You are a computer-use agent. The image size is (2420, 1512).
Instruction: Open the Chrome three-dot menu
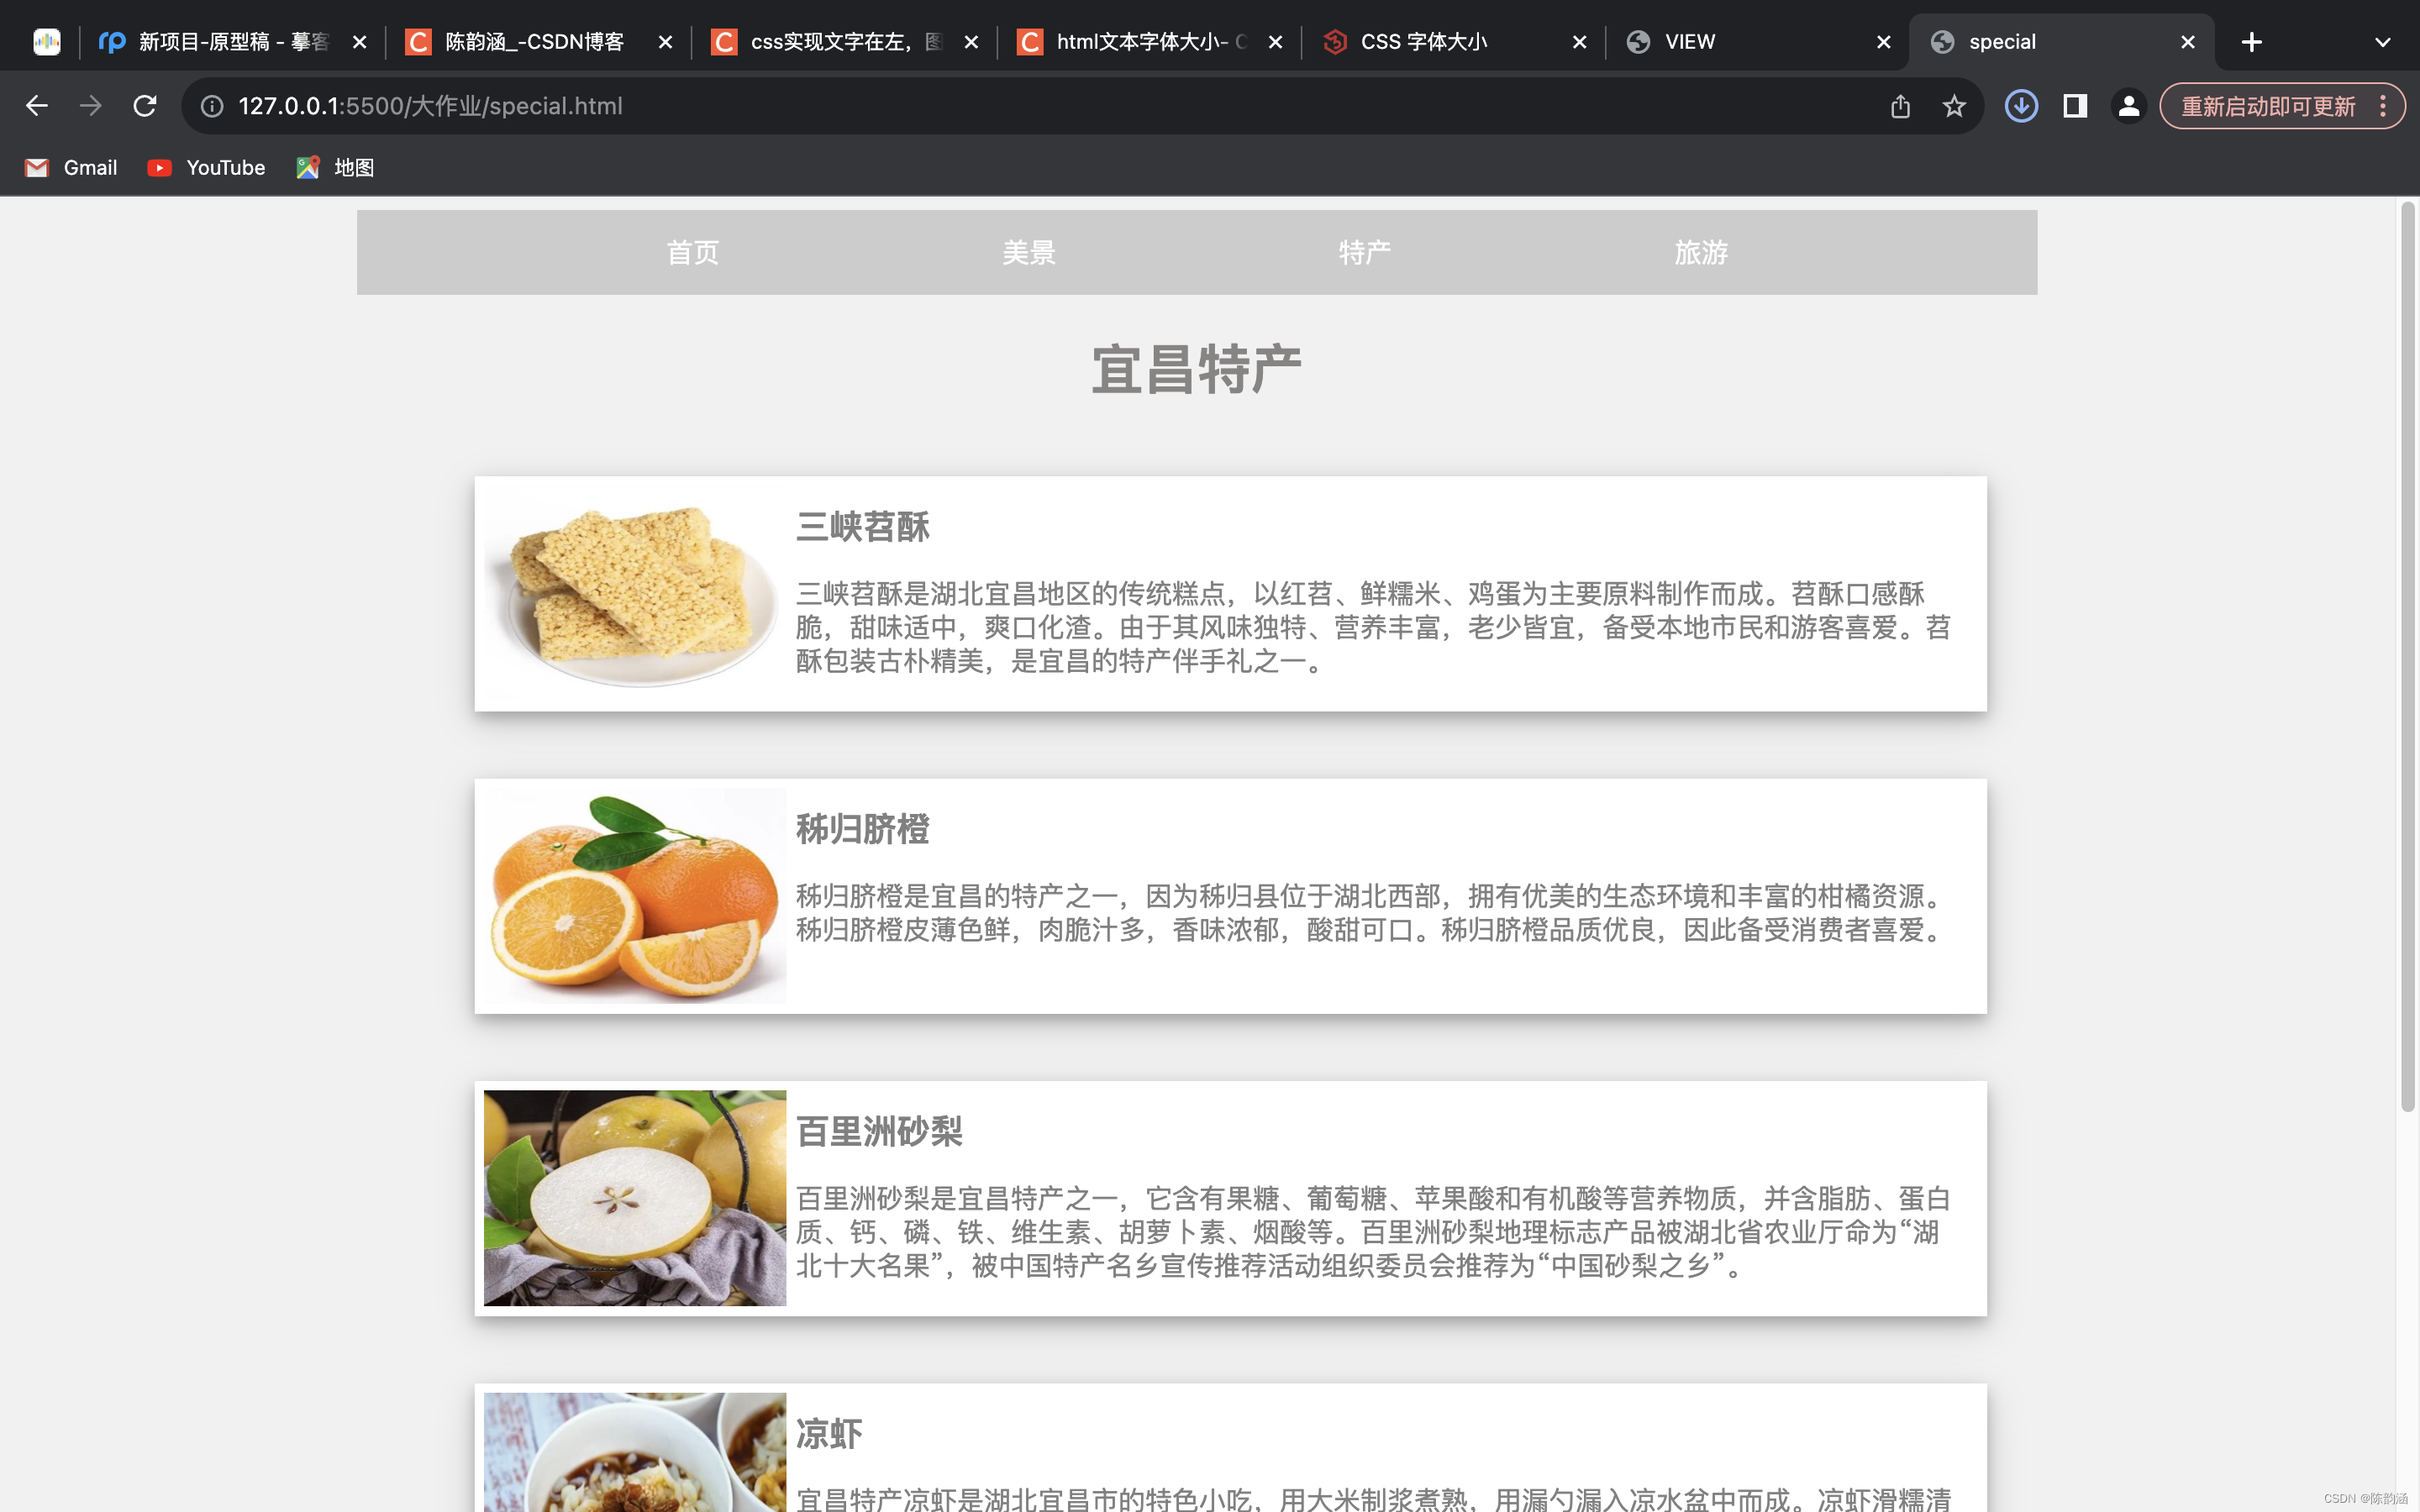coord(2384,106)
